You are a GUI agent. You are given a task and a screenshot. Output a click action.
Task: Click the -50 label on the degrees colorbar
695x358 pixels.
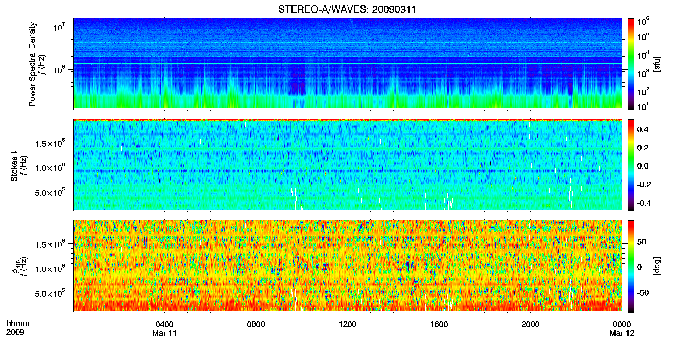click(x=643, y=293)
